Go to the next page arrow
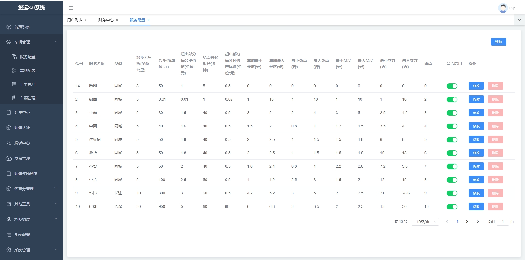The height and width of the screenshot is (260, 525). (x=478, y=222)
